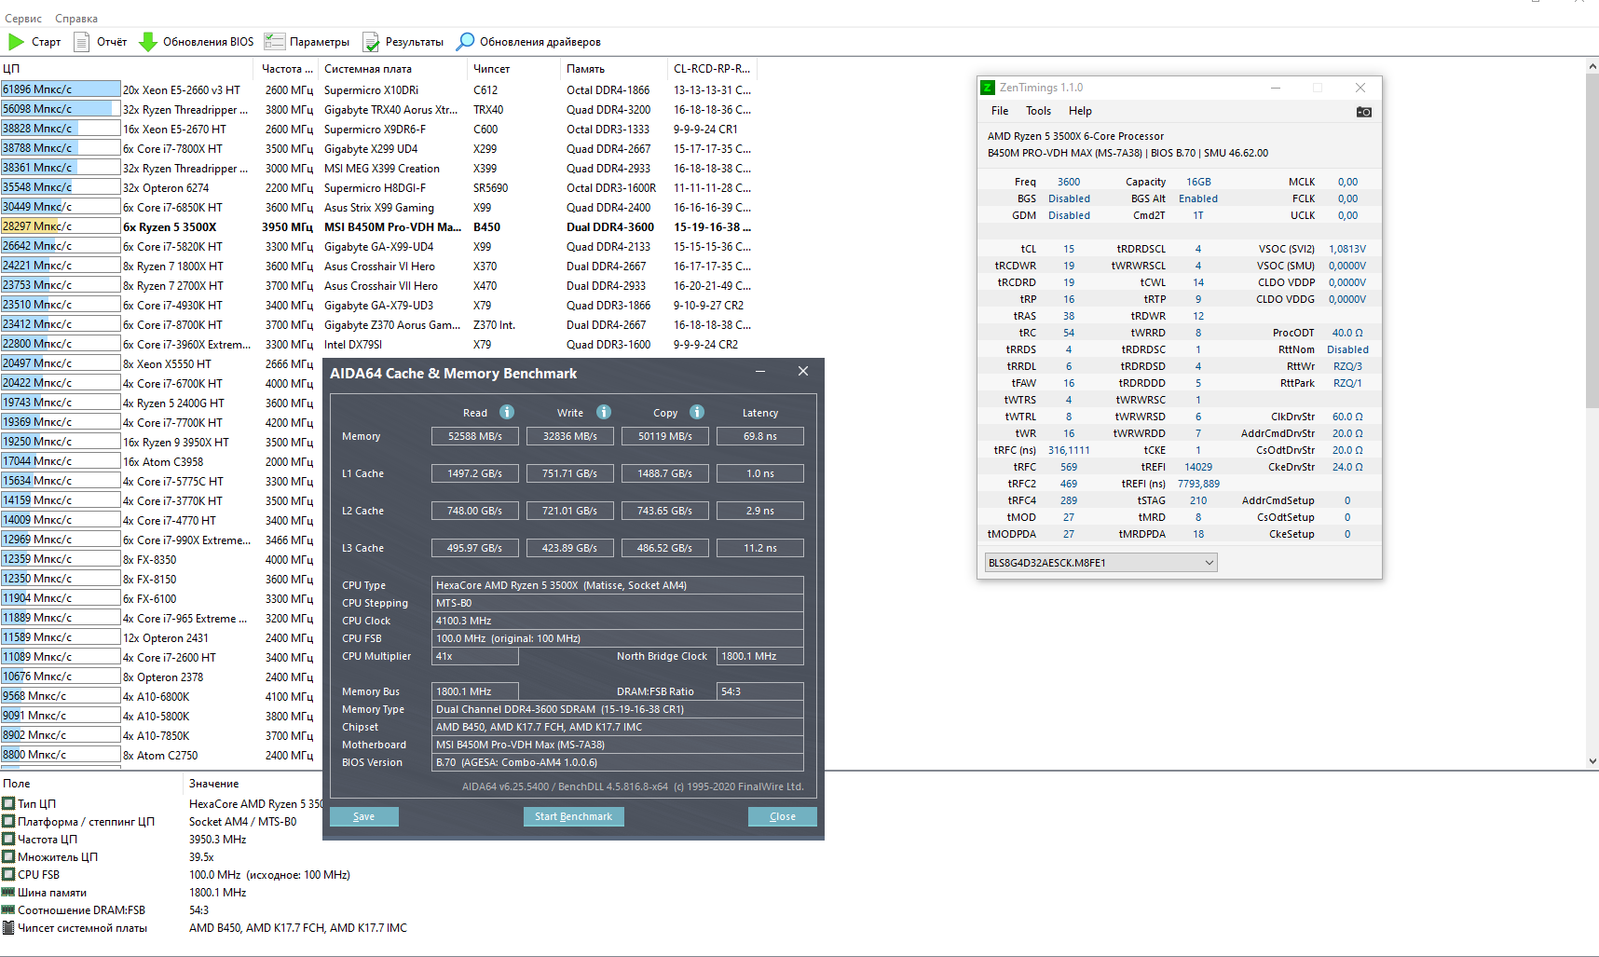Open the Tools menu in ZenTimings

click(x=1039, y=111)
